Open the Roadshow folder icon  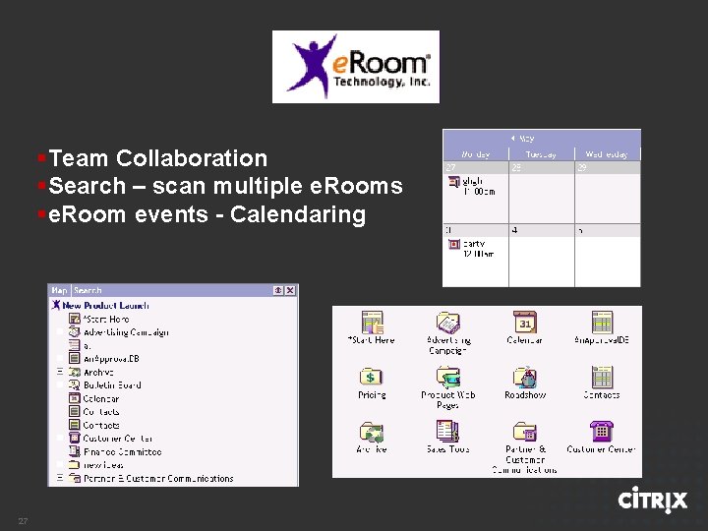525,378
